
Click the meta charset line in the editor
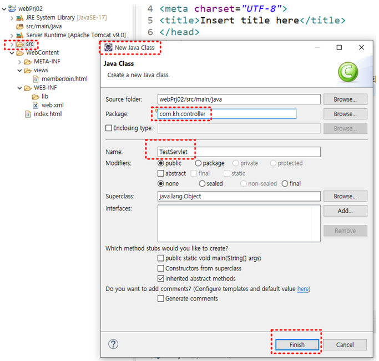(x=223, y=9)
